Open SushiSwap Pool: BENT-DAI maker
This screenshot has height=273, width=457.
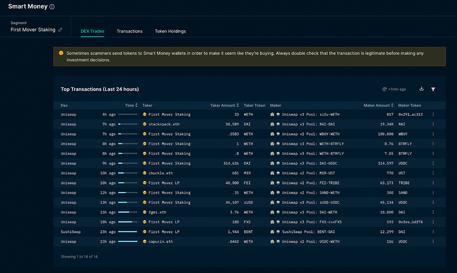pos(308,232)
